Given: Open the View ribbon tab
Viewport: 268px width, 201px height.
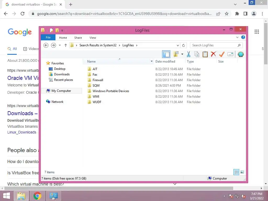Looking at the screenshot, I should 93,38.
